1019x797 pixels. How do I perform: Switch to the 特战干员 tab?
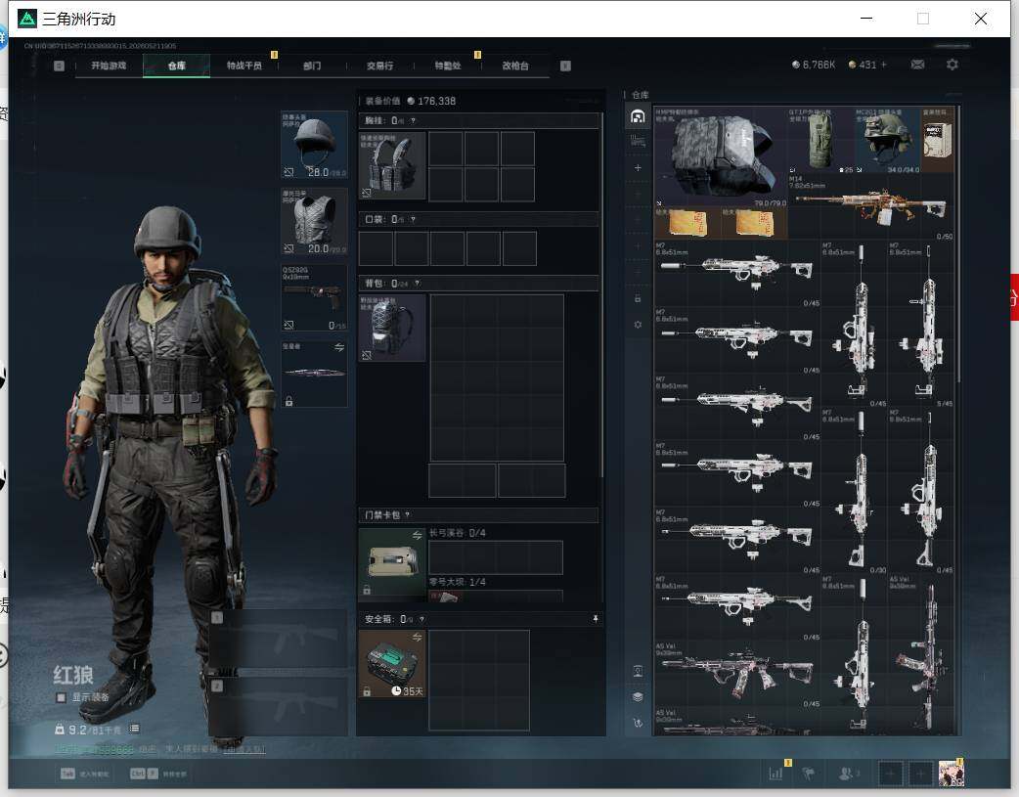[244, 66]
